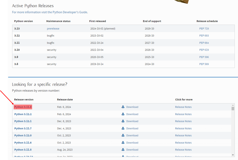
Task: Click the releases list scroll-down arrow
Action: tap(233, 155)
